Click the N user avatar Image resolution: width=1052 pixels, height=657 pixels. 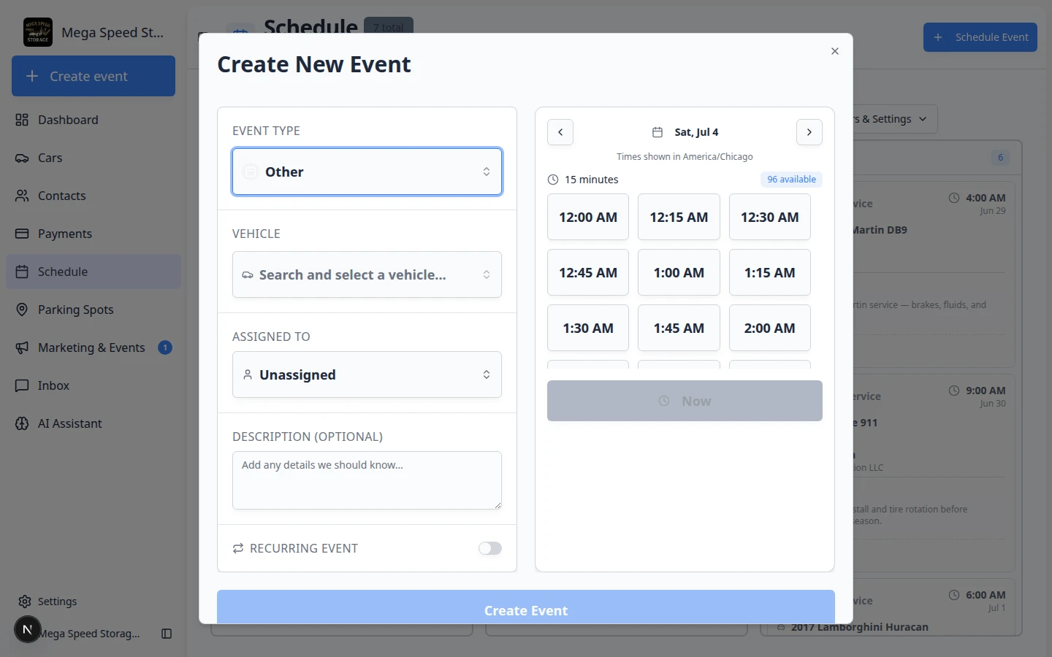pos(28,629)
